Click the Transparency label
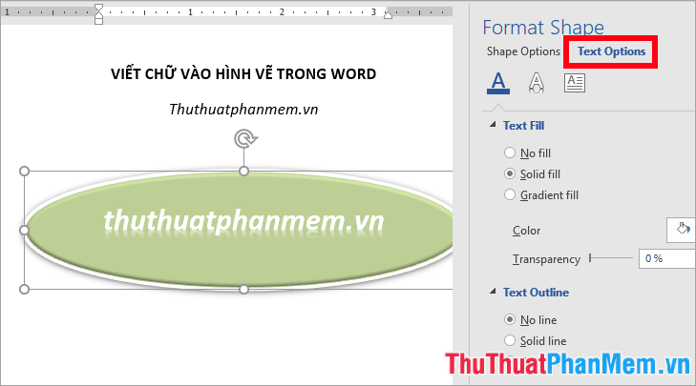The width and height of the screenshot is (696, 386). point(546,259)
